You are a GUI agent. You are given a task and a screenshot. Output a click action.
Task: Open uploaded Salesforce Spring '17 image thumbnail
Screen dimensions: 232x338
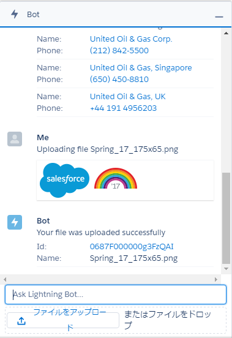tap(125, 180)
